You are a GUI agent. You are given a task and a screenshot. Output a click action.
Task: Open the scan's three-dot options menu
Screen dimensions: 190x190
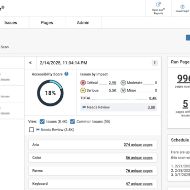pos(155,63)
